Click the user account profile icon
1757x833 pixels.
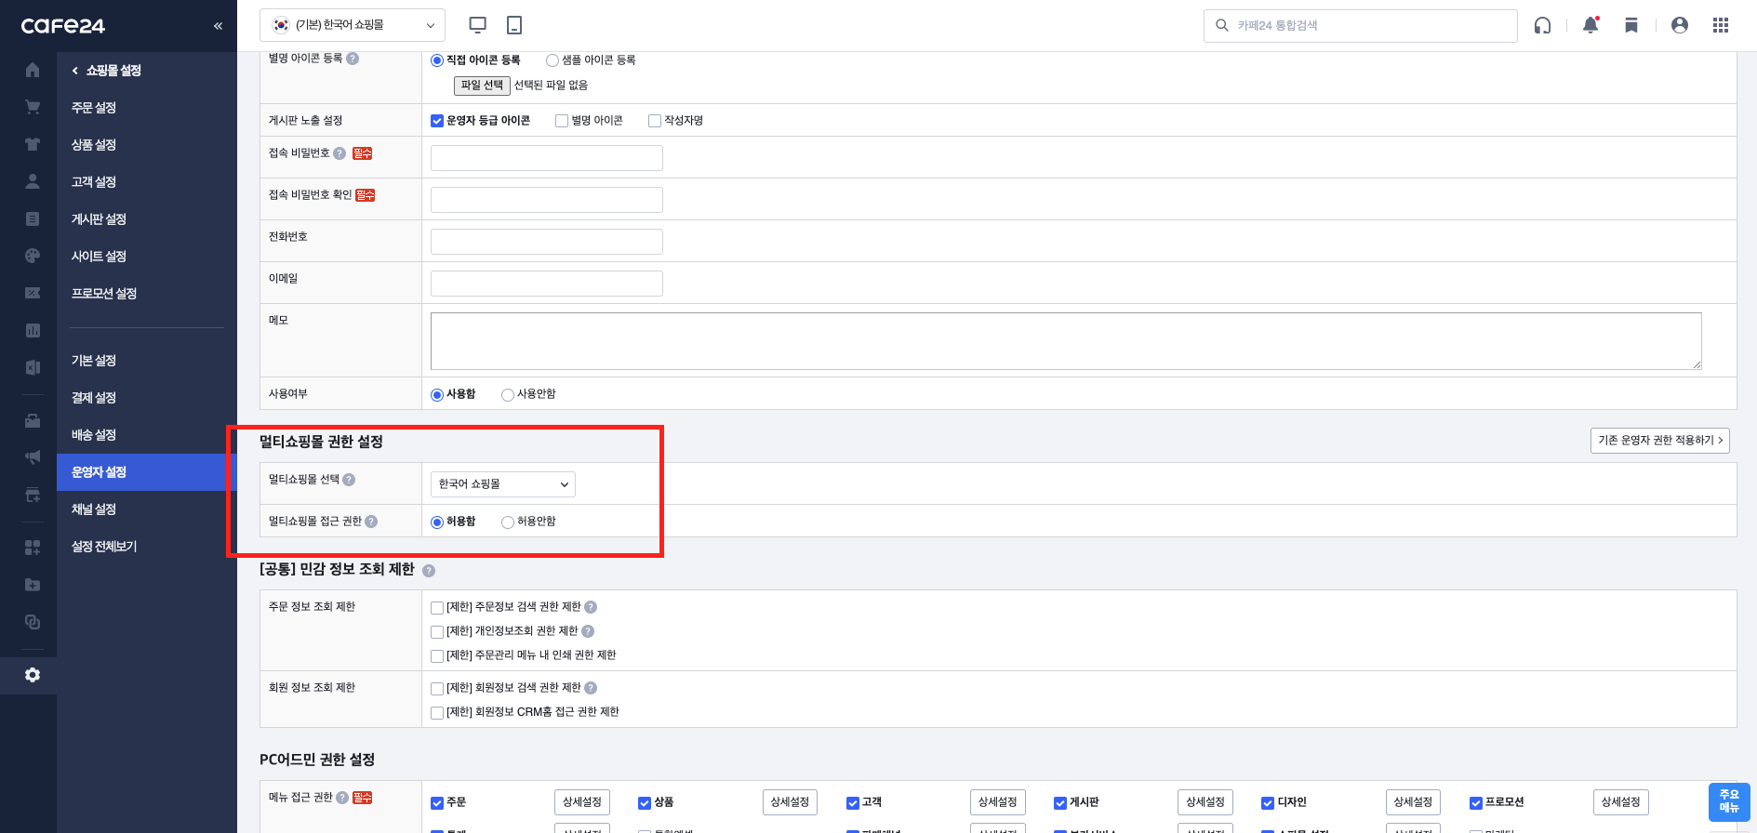(1679, 25)
